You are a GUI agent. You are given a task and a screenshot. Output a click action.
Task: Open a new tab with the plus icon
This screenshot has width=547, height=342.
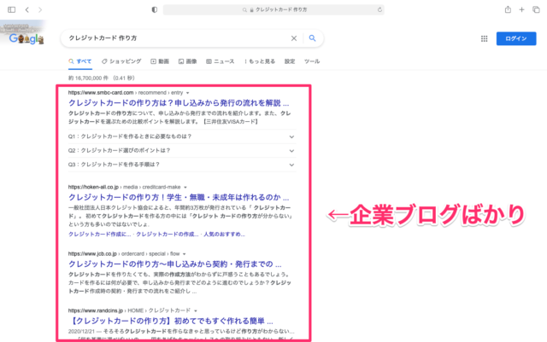pyautogui.click(x=521, y=9)
